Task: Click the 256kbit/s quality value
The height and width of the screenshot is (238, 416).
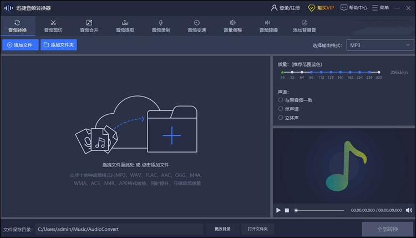Action: click(x=399, y=72)
